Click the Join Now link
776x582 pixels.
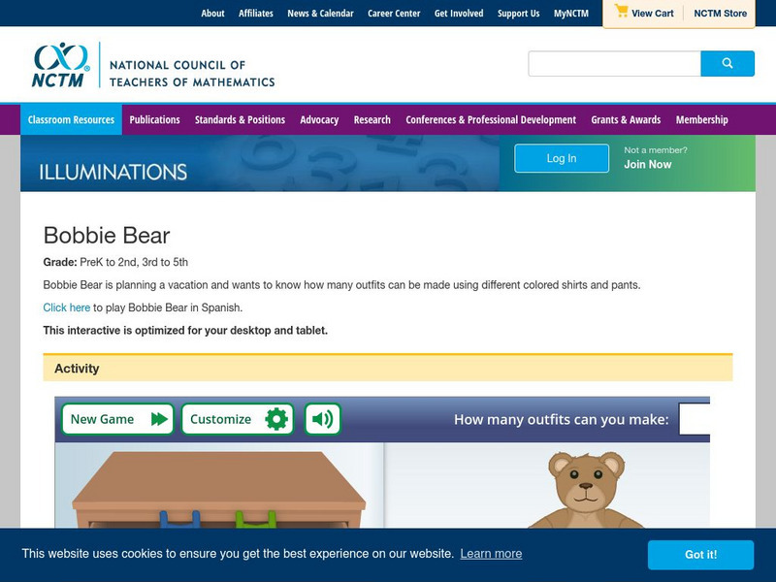tap(647, 164)
